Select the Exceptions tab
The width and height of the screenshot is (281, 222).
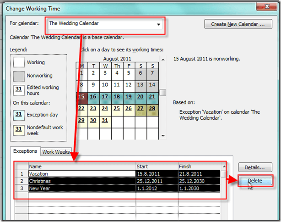[25, 151]
